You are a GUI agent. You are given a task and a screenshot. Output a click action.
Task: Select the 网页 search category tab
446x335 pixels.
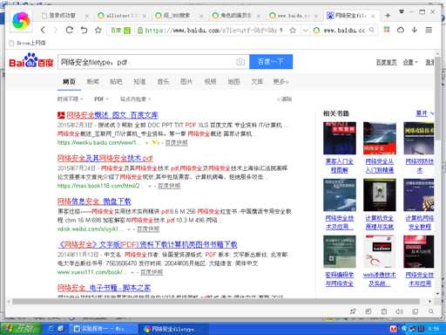pos(69,82)
